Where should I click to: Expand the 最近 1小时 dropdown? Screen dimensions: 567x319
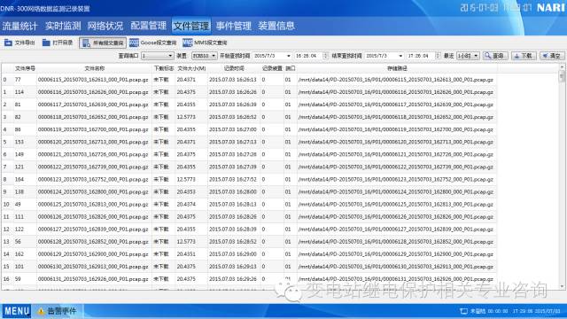click(x=468, y=56)
